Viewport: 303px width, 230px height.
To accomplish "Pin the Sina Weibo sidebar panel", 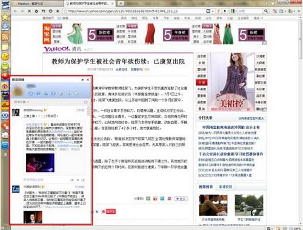I will pyautogui.click(x=82, y=80).
